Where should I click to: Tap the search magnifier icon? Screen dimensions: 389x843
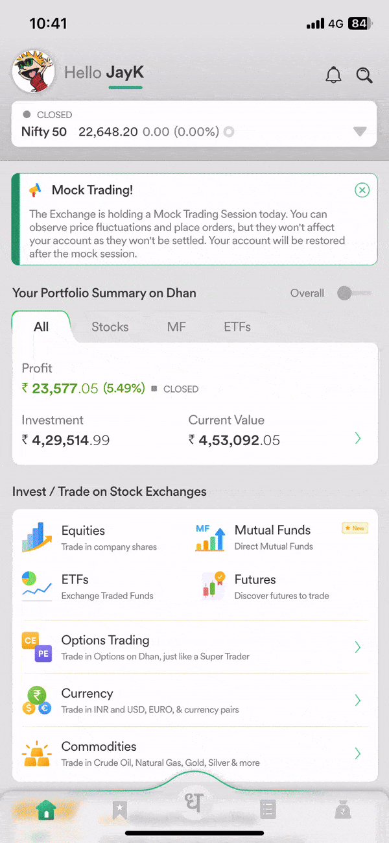coord(364,75)
